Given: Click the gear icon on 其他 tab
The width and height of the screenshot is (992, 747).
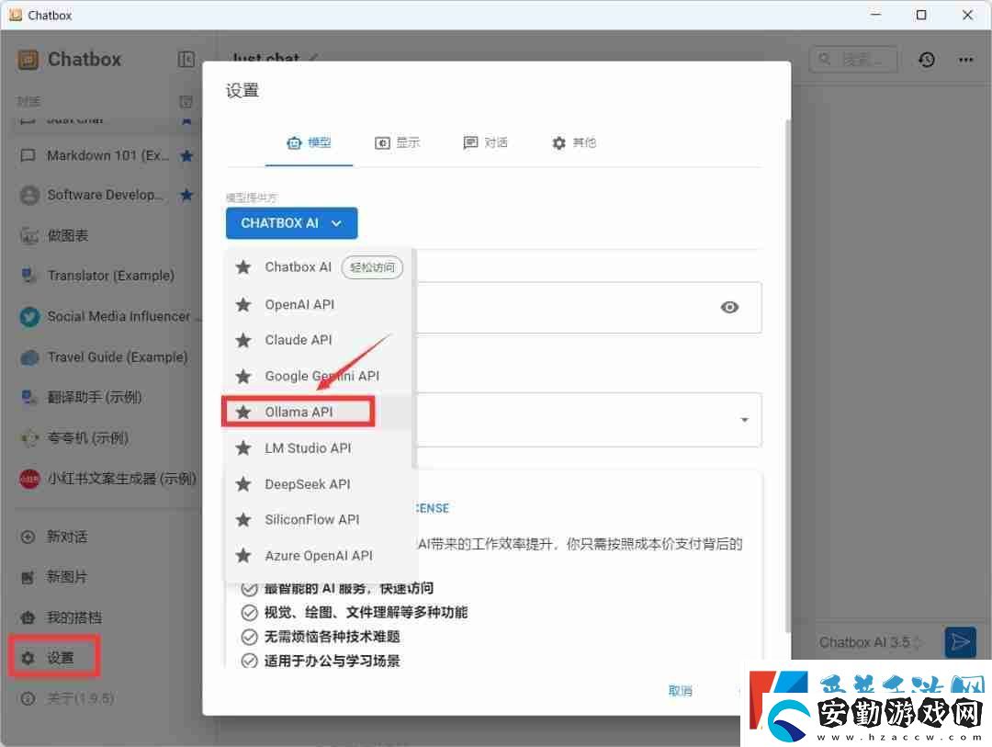Looking at the screenshot, I should pos(558,143).
